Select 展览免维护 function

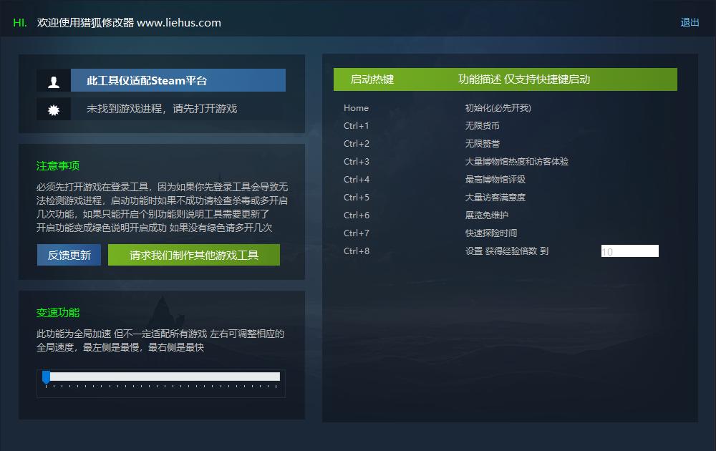coord(486,215)
